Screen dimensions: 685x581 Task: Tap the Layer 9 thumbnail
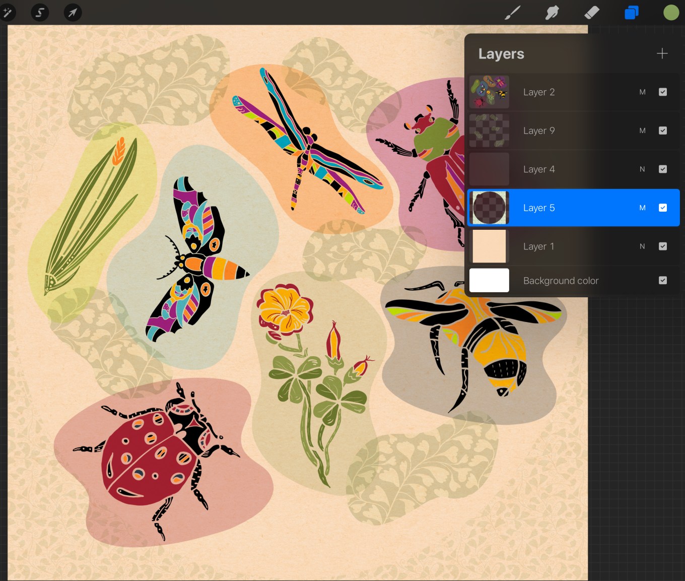(x=489, y=131)
